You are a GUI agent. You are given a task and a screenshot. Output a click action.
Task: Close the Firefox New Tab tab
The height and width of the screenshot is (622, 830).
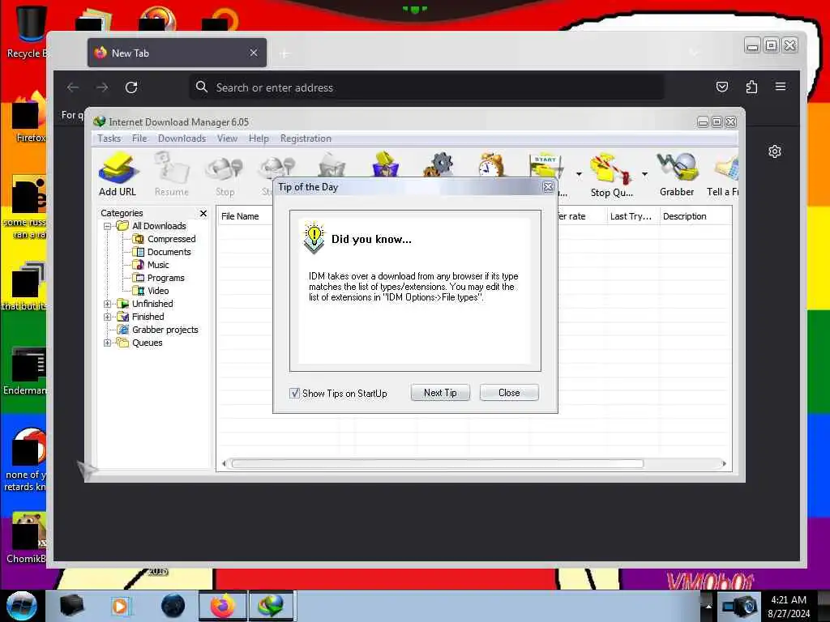pyautogui.click(x=254, y=53)
